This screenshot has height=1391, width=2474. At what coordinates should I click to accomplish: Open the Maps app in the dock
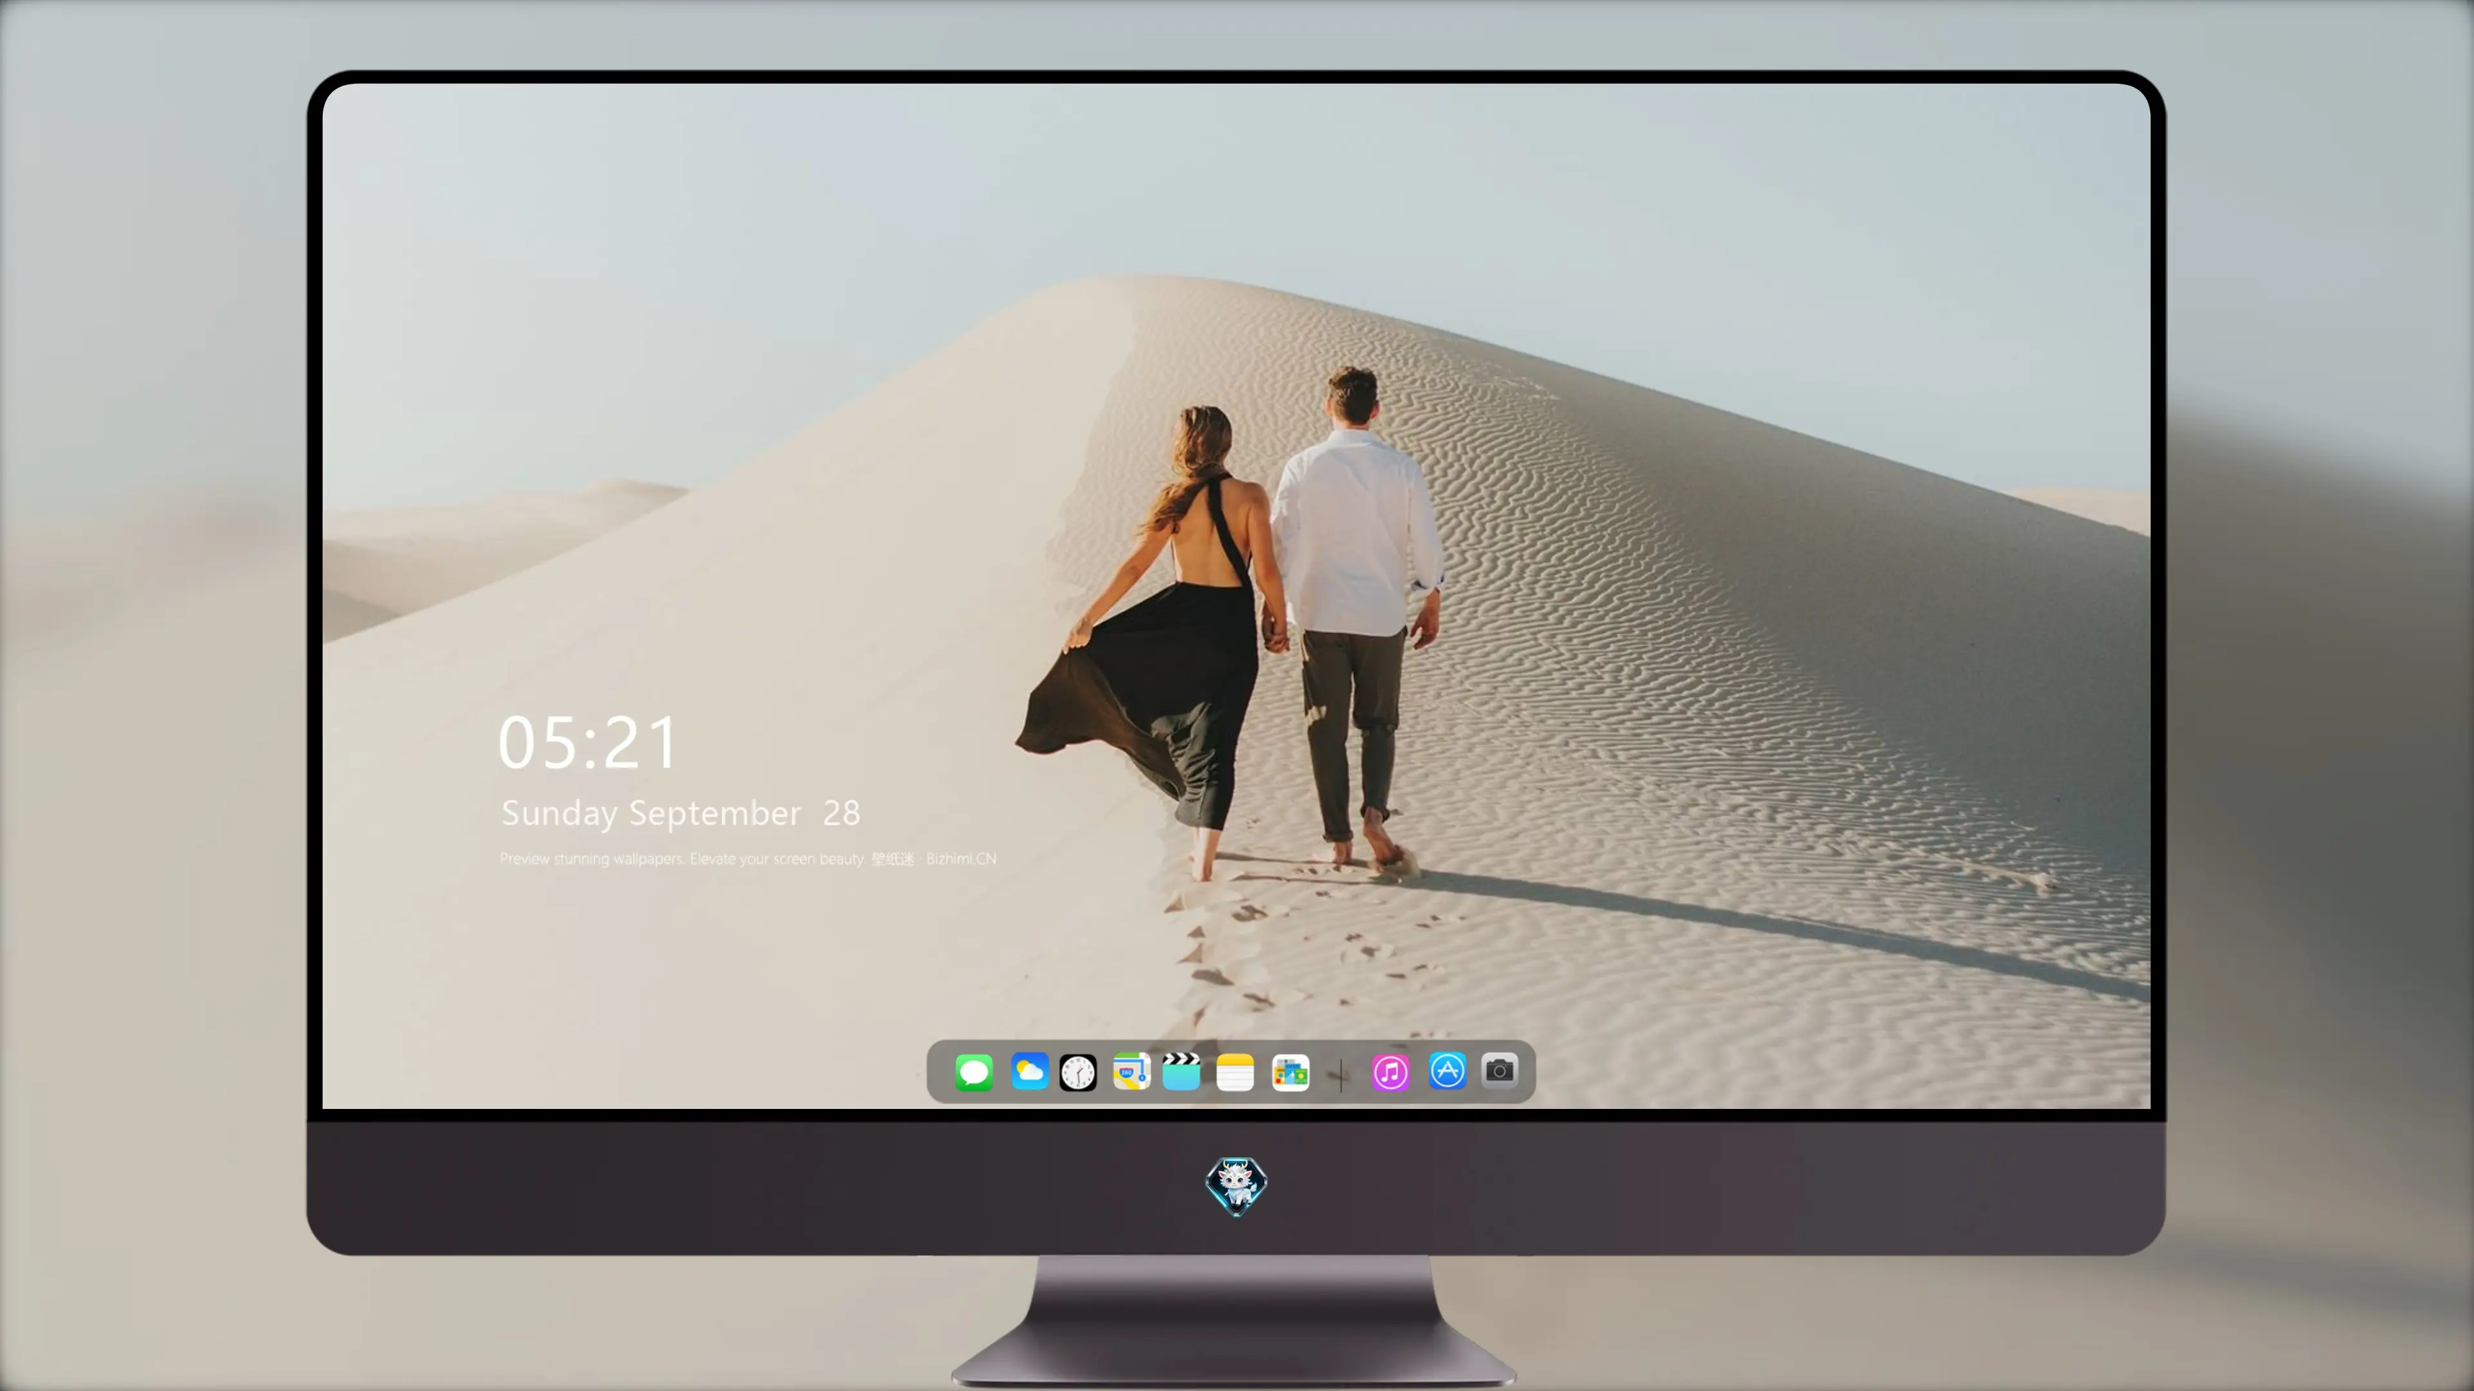[1131, 1072]
